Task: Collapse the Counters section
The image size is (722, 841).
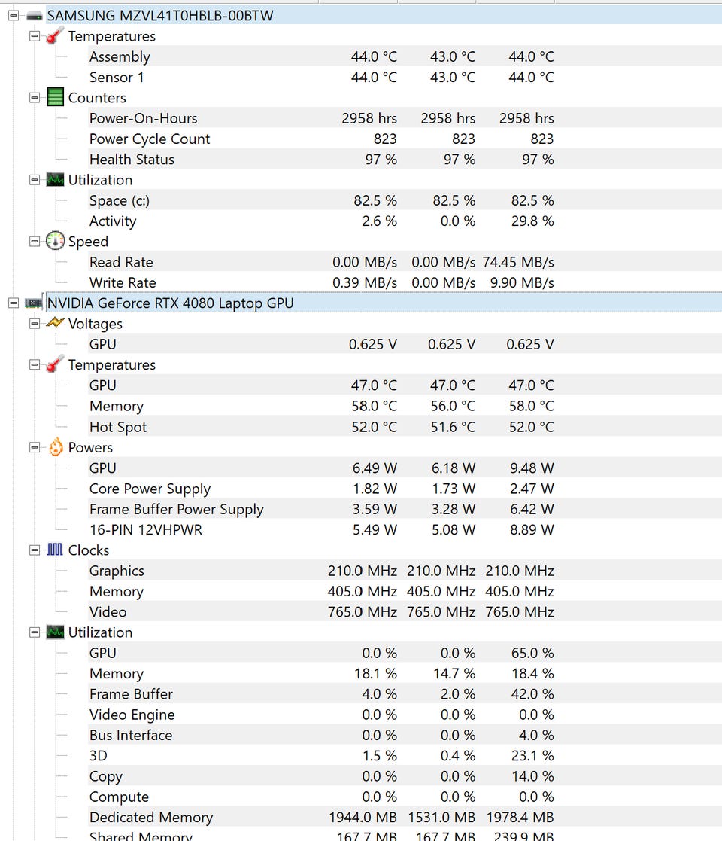Action: [x=35, y=98]
